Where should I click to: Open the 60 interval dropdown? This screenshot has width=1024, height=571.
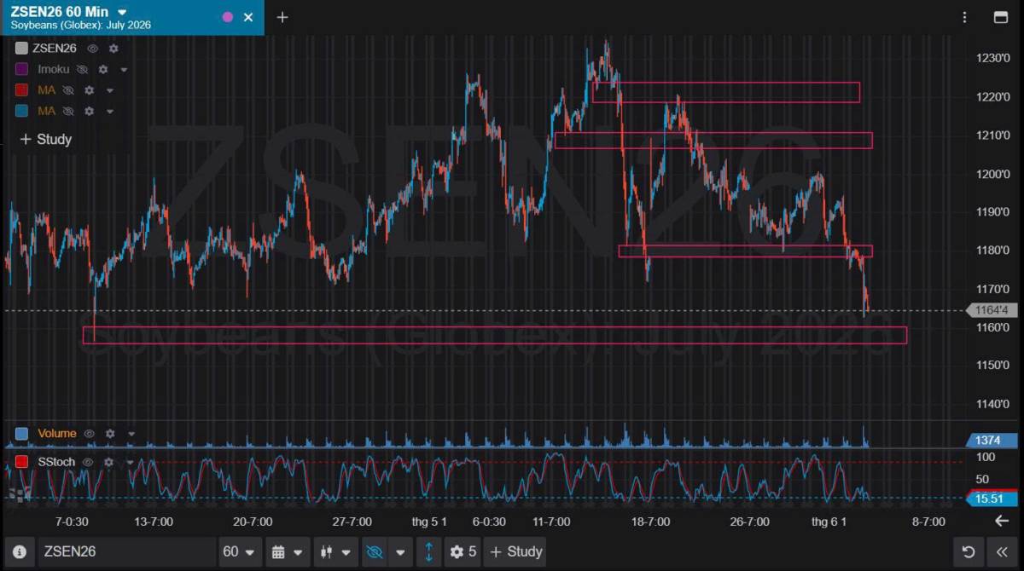(x=240, y=551)
